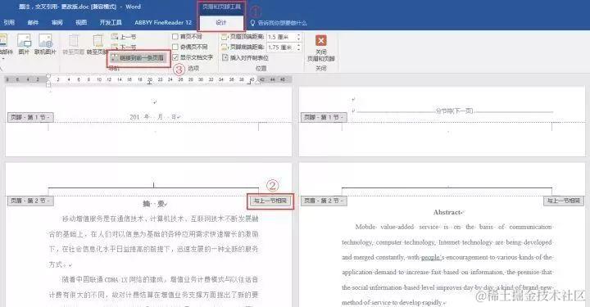Click the tell-me lightbulb search box
Image resolution: width=590 pixels, height=307 pixels.
pyautogui.click(x=279, y=23)
